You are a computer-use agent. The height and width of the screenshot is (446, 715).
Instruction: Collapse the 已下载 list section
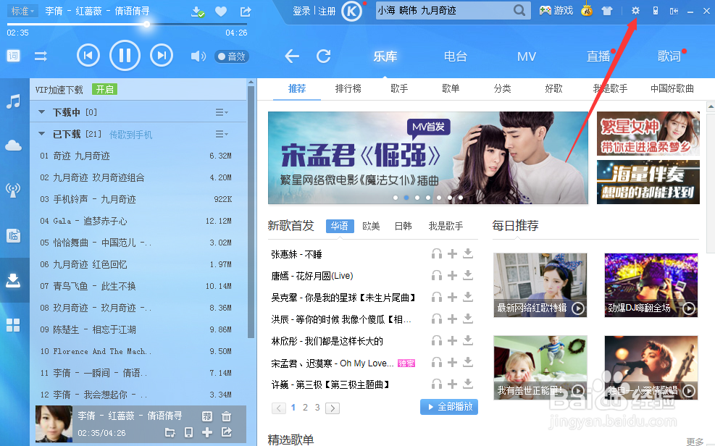42,134
